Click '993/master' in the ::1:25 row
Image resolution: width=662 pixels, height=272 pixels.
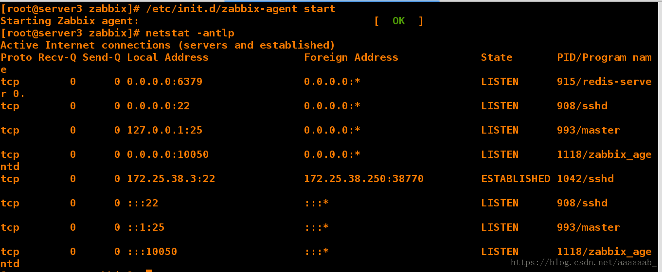pos(589,227)
